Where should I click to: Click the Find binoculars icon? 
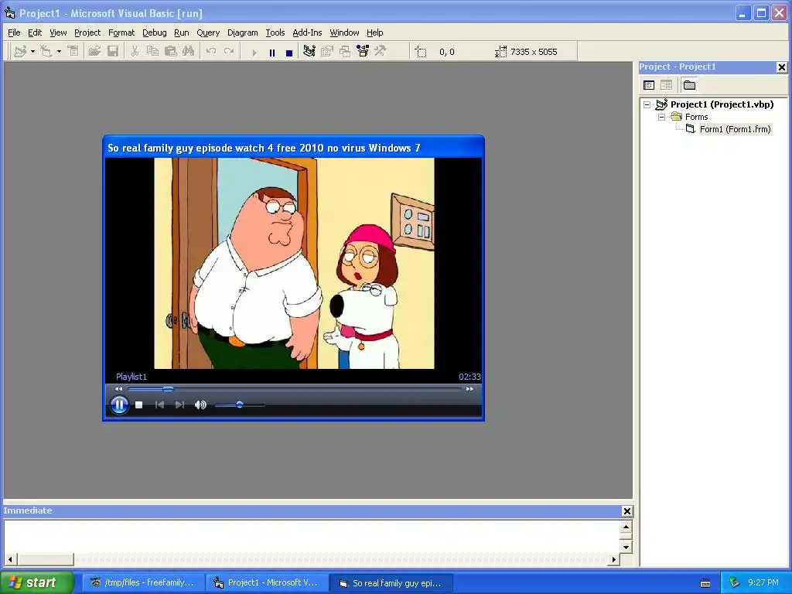[x=189, y=52]
